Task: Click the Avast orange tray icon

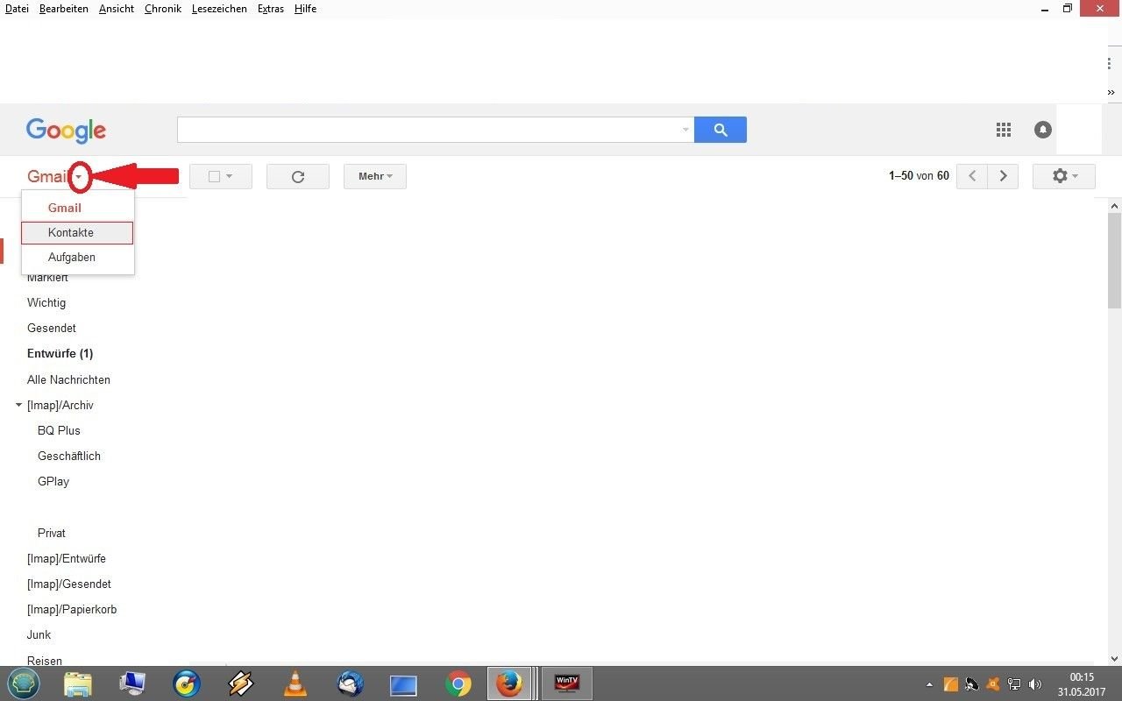Action: point(993,684)
